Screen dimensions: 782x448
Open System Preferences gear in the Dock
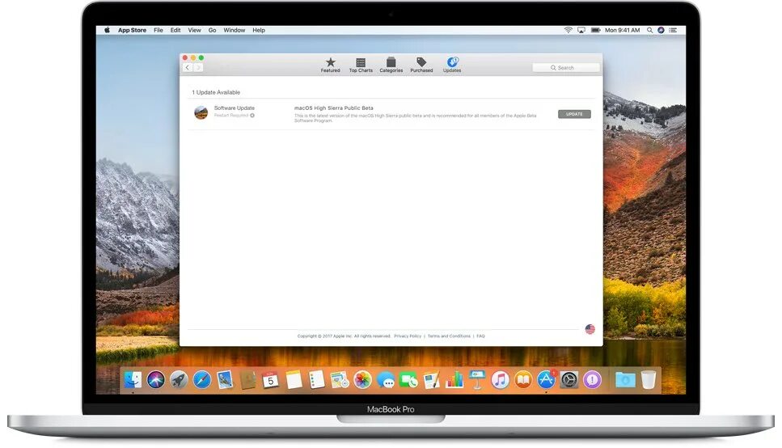[569, 379]
